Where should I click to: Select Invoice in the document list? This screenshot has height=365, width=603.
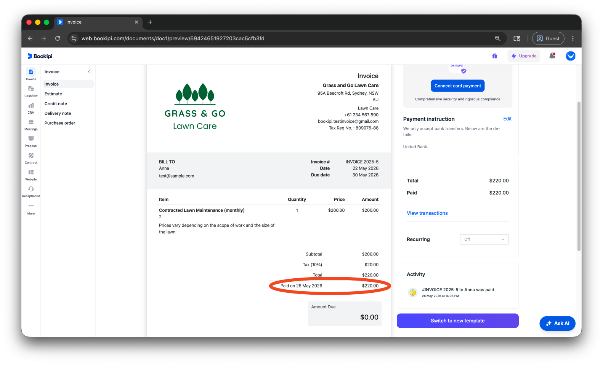[x=67, y=84]
